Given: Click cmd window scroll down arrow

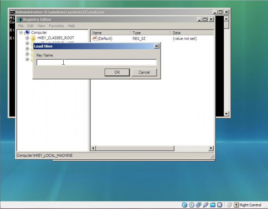Looking at the screenshot, I should [226, 114].
